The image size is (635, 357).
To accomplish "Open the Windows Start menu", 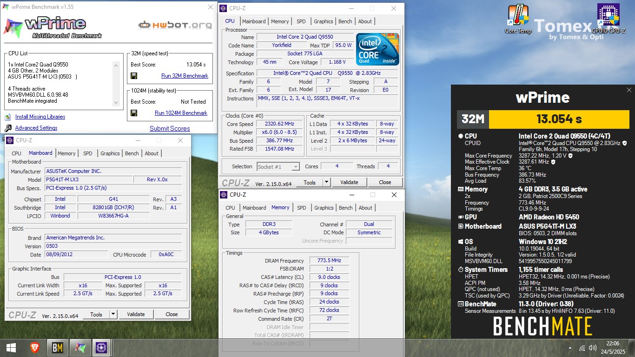I will pos(11,347).
